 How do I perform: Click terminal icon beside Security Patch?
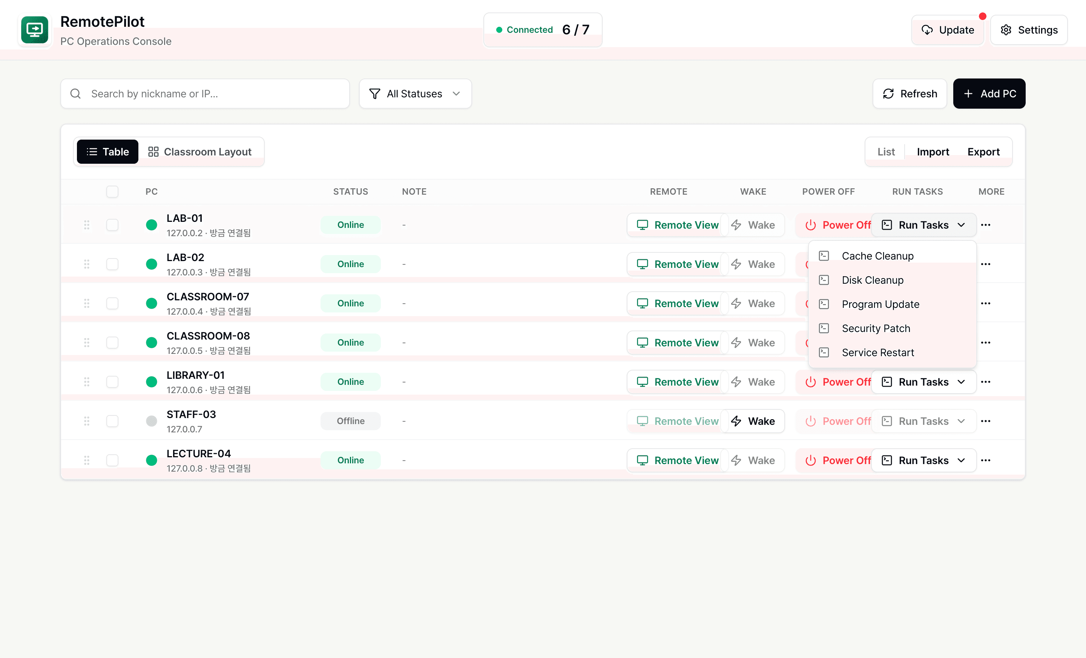(x=824, y=328)
